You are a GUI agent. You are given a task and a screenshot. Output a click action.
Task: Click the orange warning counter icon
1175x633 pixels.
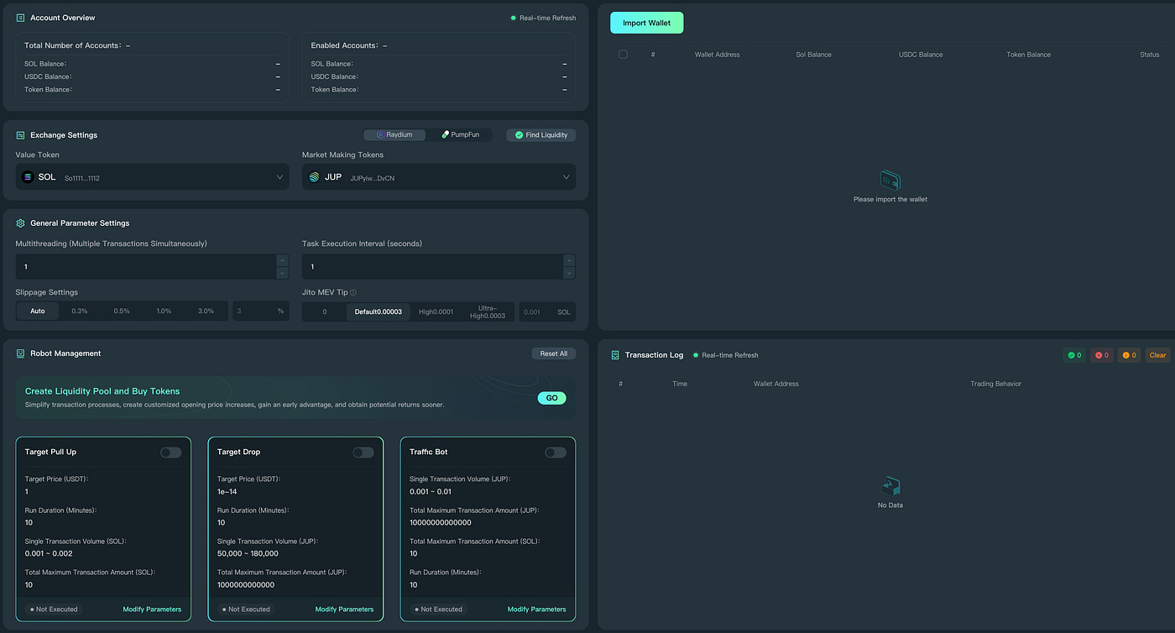[x=1125, y=355]
